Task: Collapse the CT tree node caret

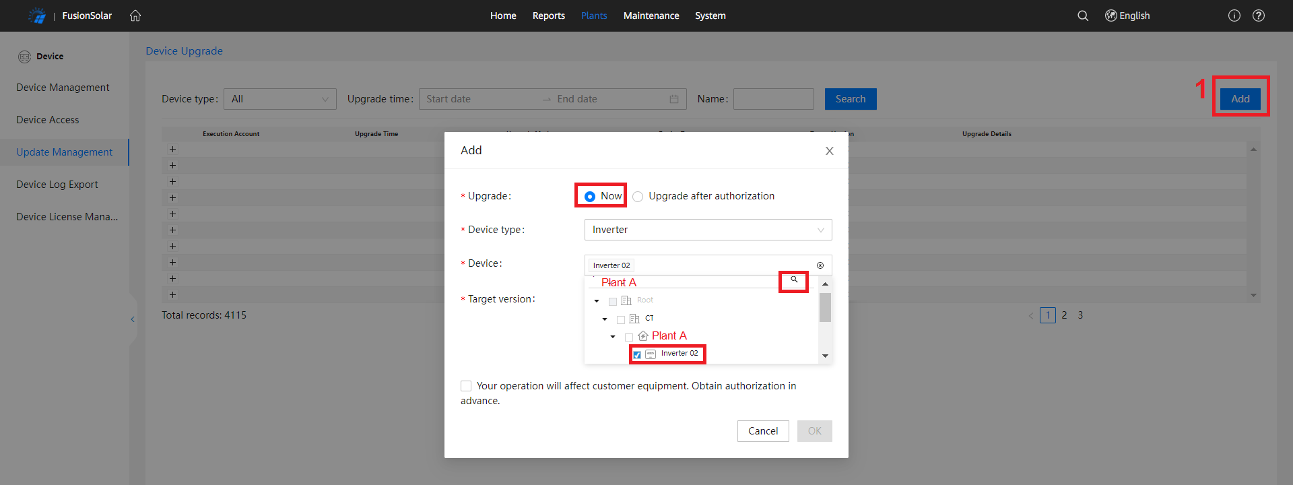Action: click(x=605, y=319)
